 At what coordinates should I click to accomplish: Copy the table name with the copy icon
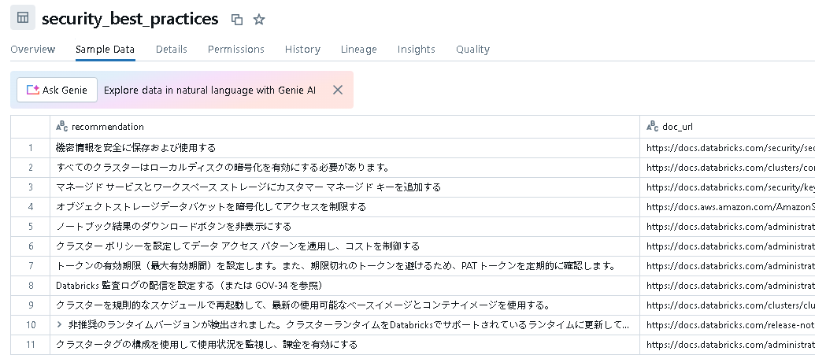[x=237, y=20]
